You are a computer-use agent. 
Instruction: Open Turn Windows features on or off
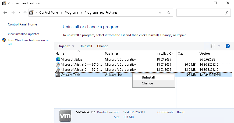coord(28,42)
